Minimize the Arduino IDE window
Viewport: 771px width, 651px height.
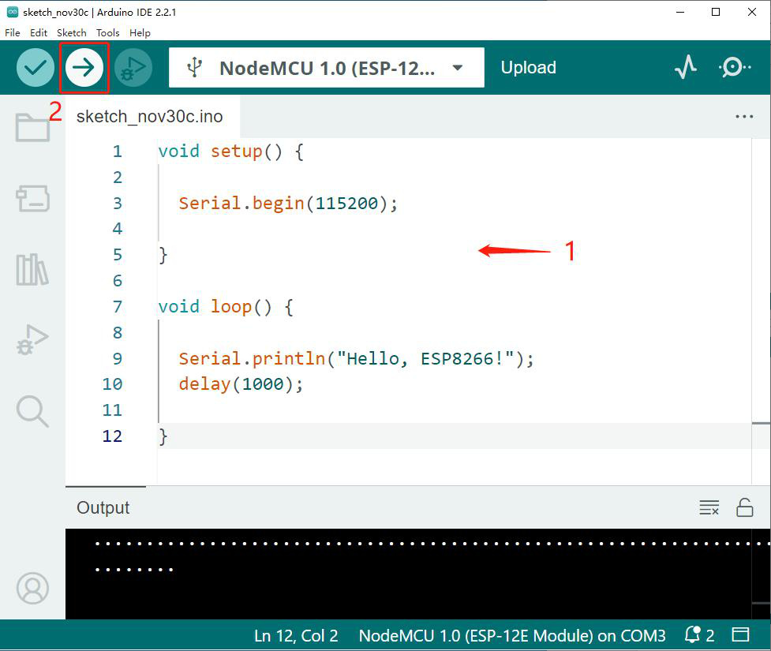[680, 12]
